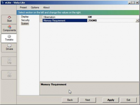Click the vLite logo in title bar
The width and height of the screenshot is (140, 105).
point(3,3)
